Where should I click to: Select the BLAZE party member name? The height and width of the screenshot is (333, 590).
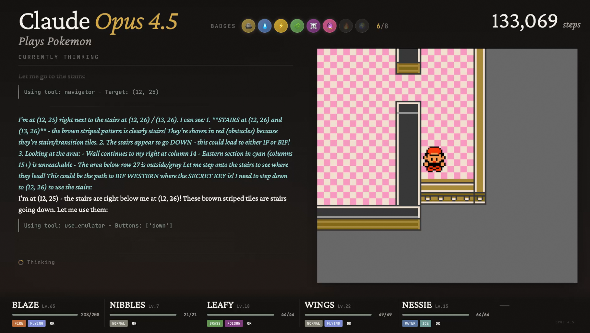coord(25,305)
